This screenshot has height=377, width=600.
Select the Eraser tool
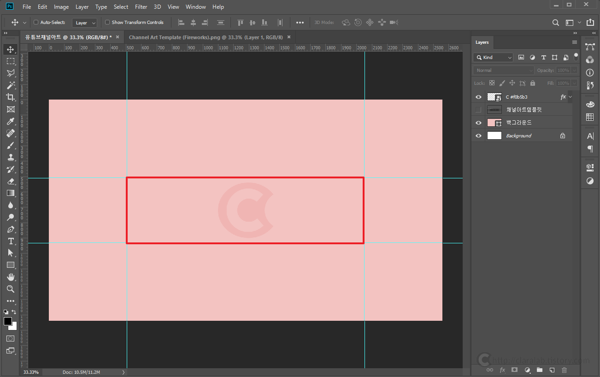tap(11, 181)
